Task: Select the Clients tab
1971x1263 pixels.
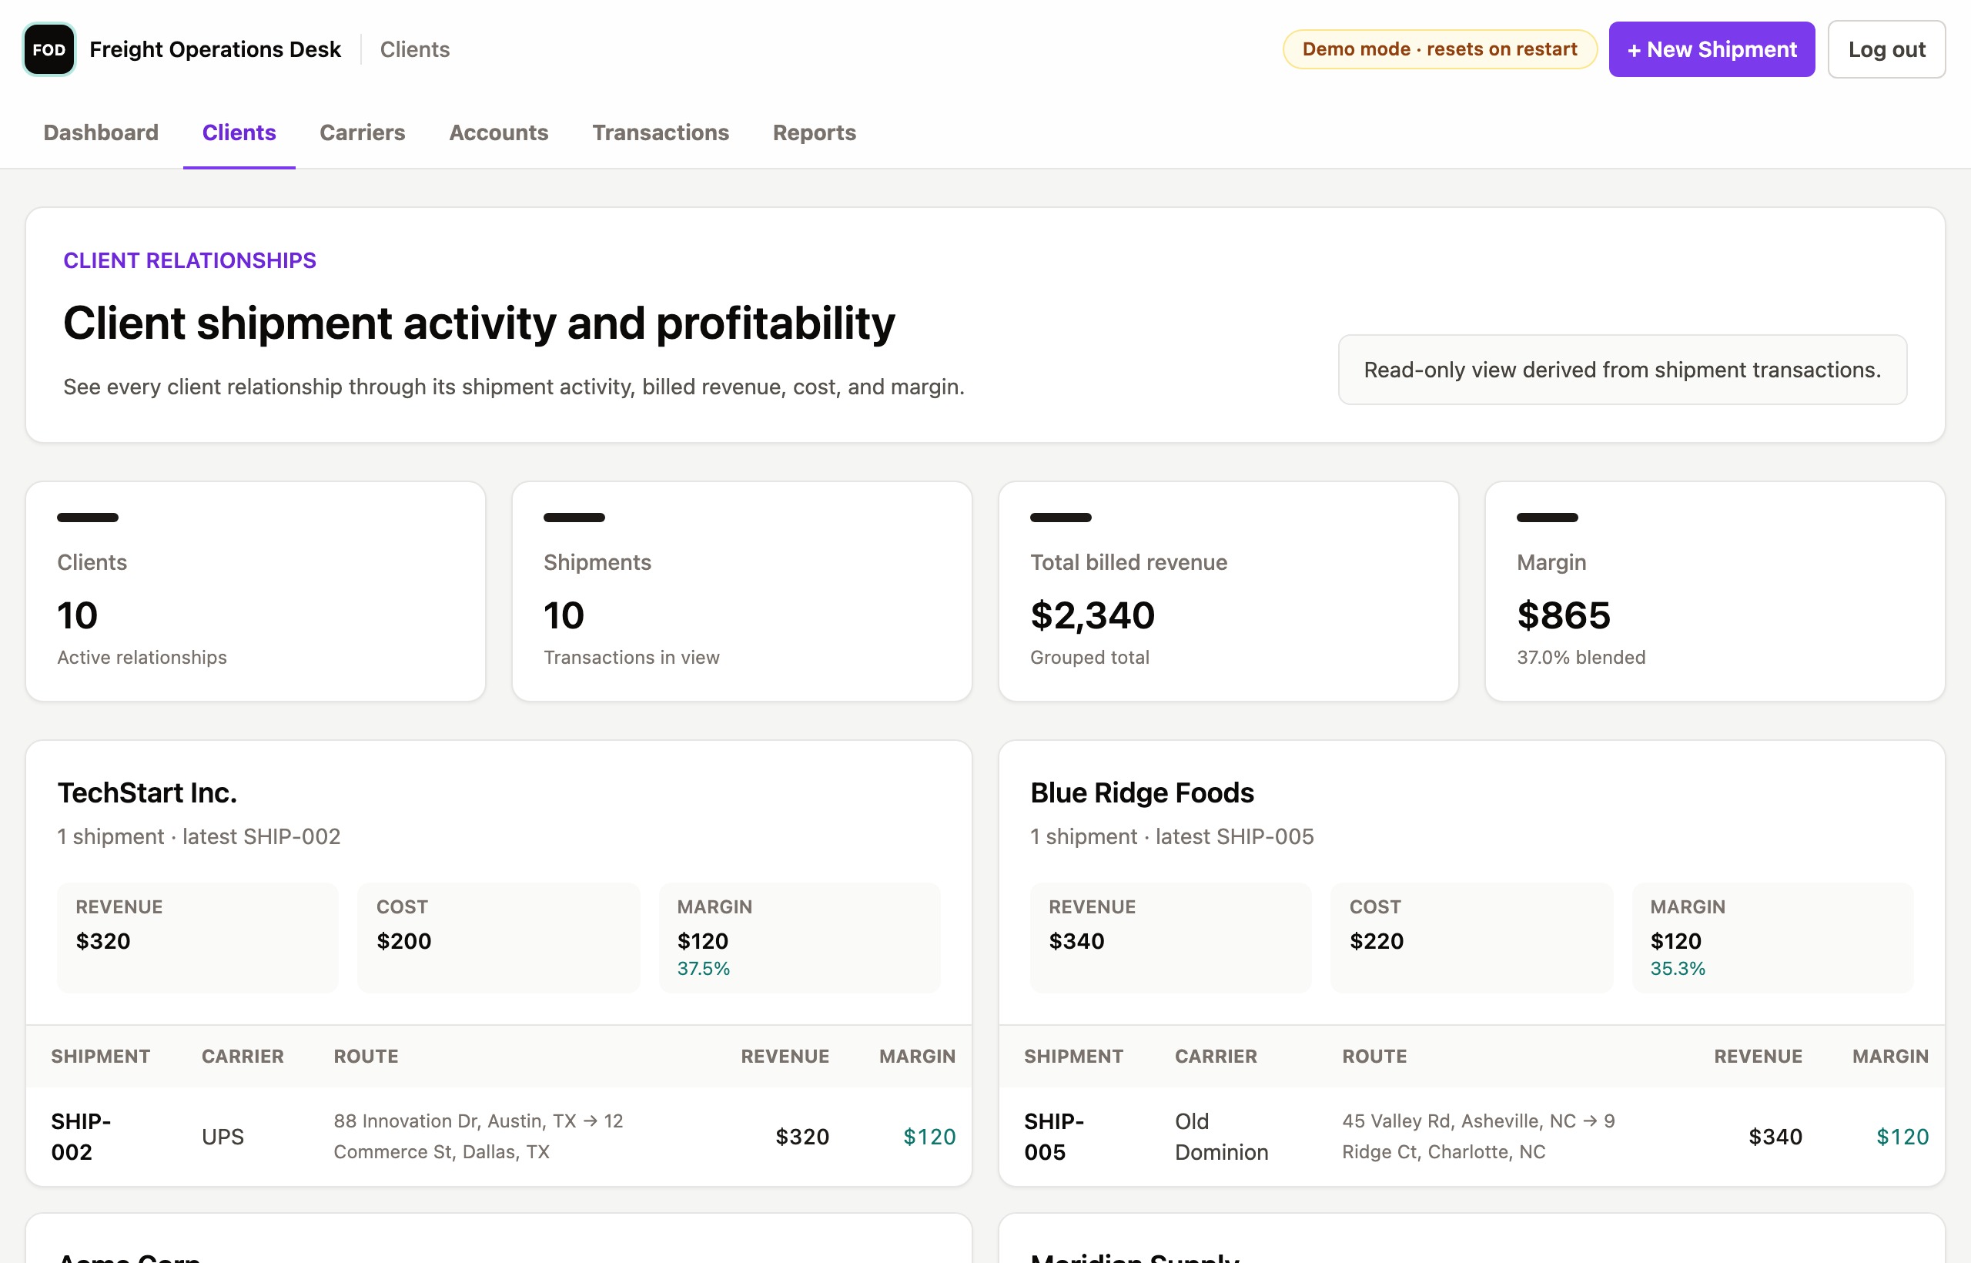Action: pos(239,133)
